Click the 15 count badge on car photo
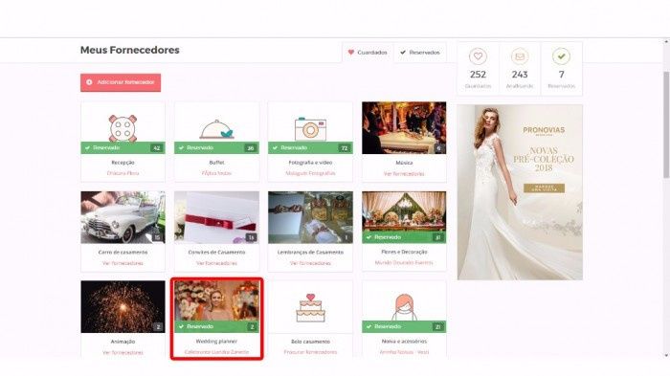Screen dimensions: 670x376 pos(157,237)
